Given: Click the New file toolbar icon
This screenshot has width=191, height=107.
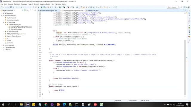Looking at the screenshot, I should (2, 7).
